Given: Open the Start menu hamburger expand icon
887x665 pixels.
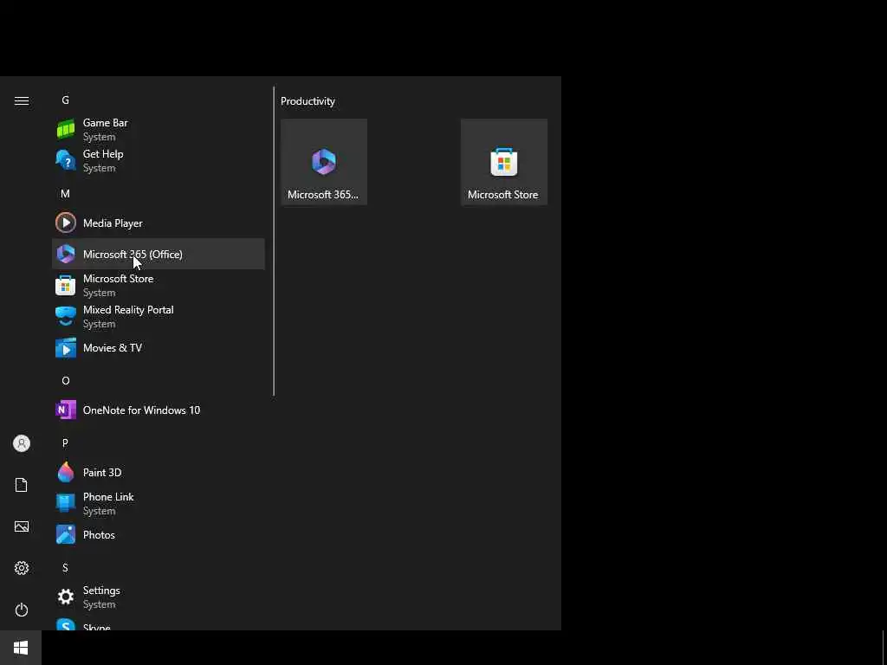Looking at the screenshot, I should click(22, 100).
